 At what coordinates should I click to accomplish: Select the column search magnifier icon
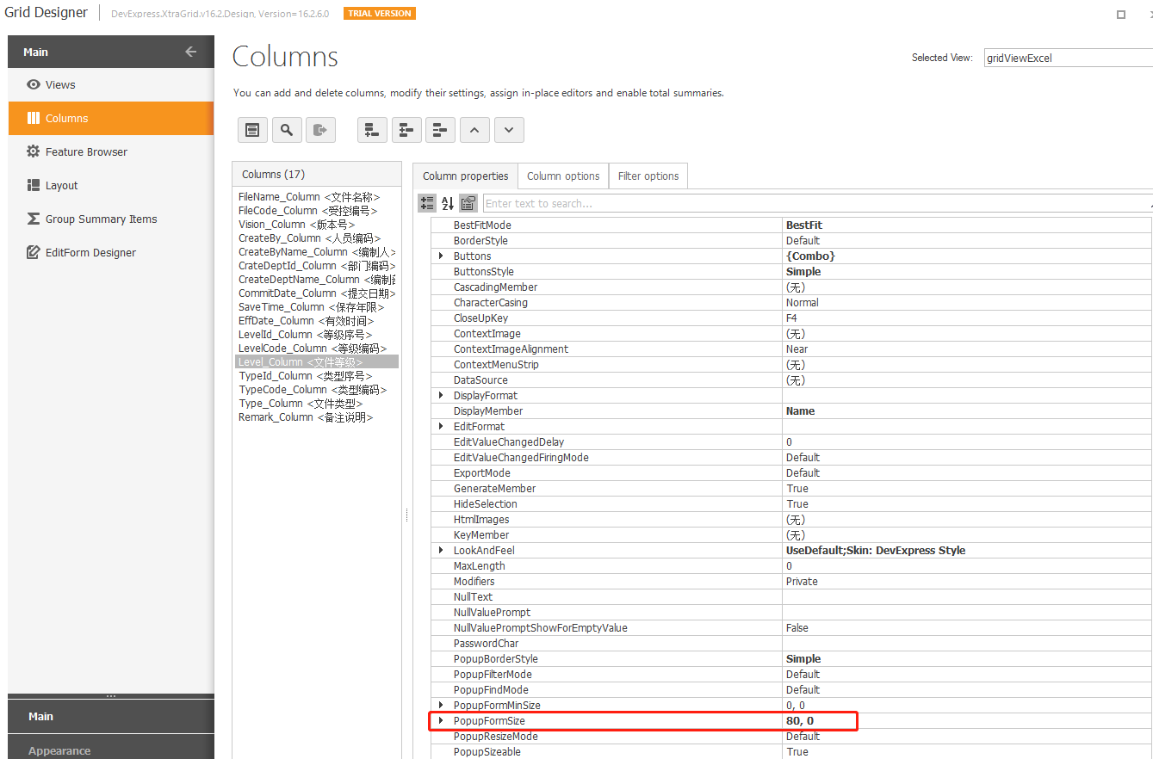click(x=287, y=129)
